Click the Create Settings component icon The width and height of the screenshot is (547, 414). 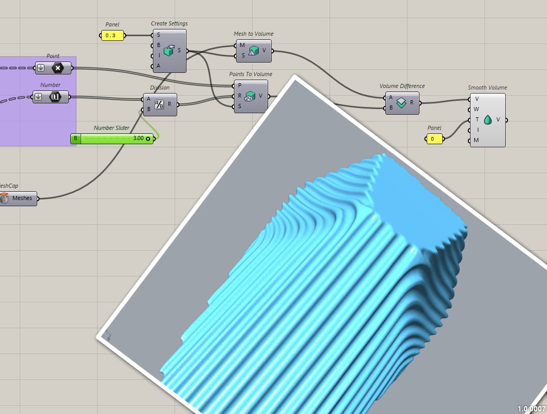click(x=169, y=51)
